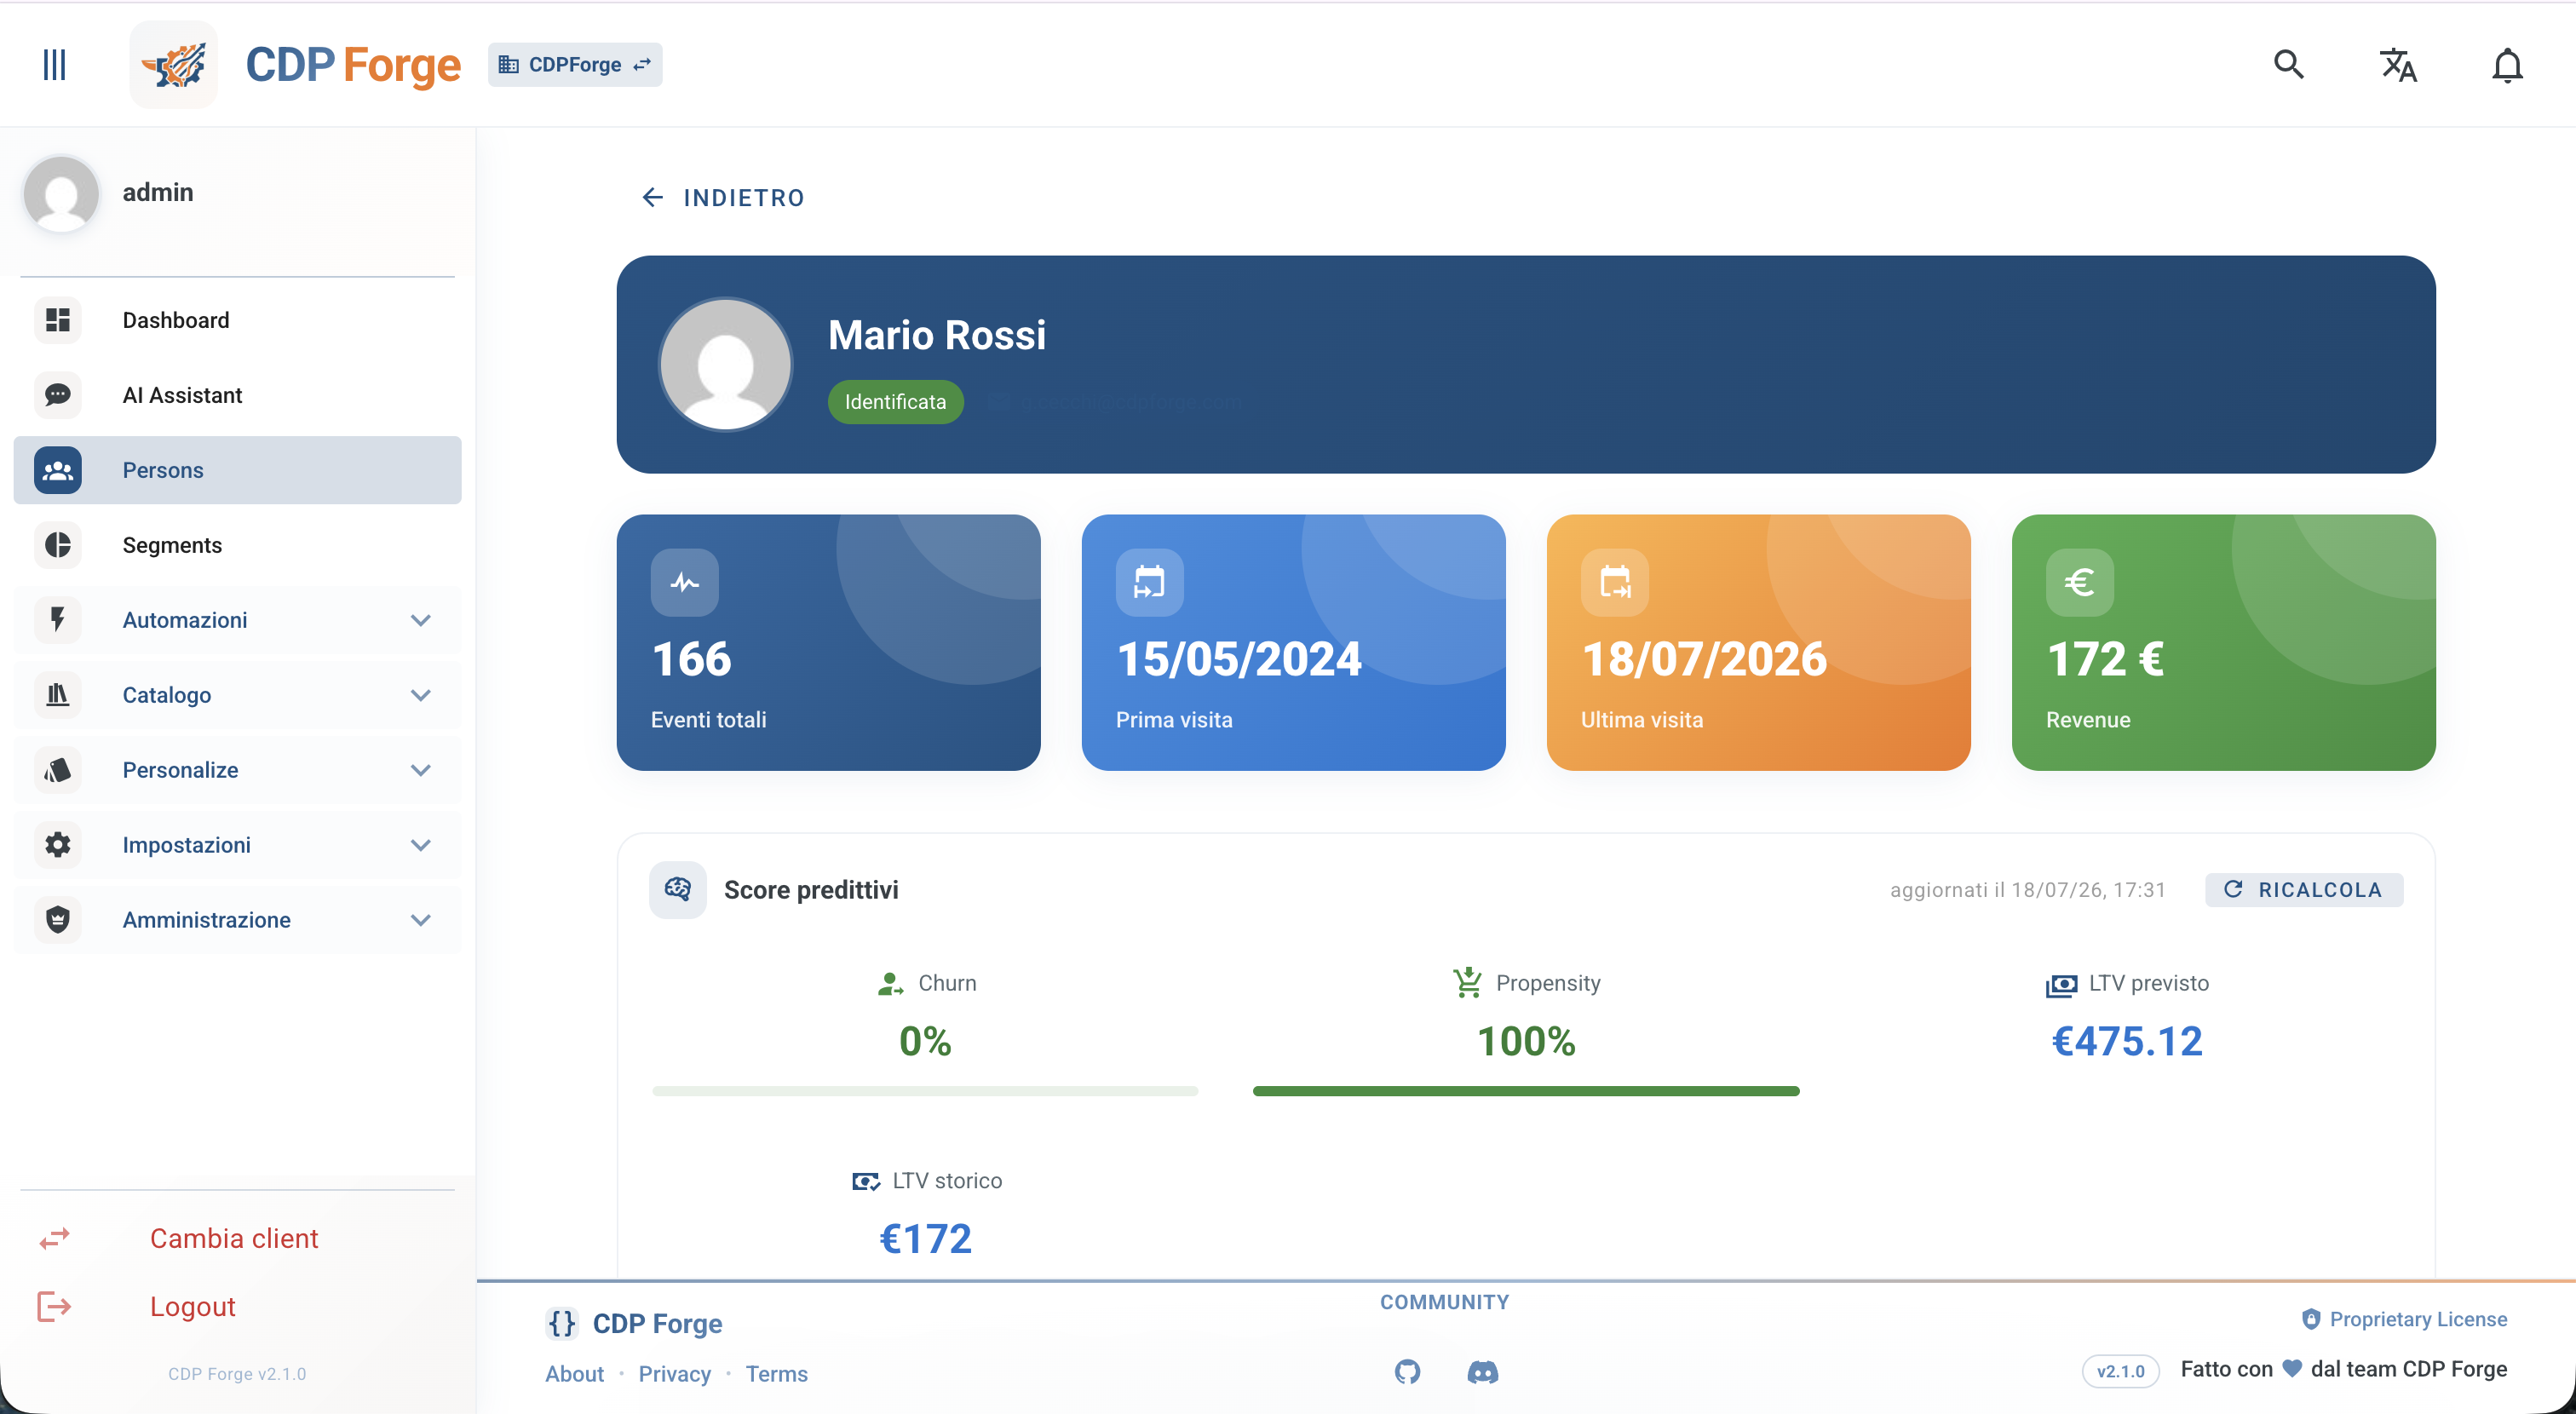Click the Score predittivi brain icon
This screenshot has height=1414, width=2576.
coord(678,890)
